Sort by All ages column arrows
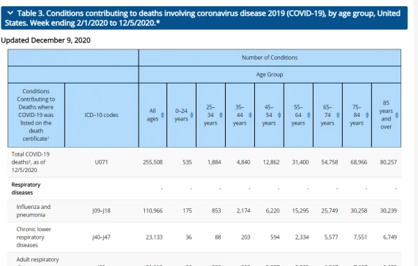Screen dimensions: 418x266 tap(162, 115)
